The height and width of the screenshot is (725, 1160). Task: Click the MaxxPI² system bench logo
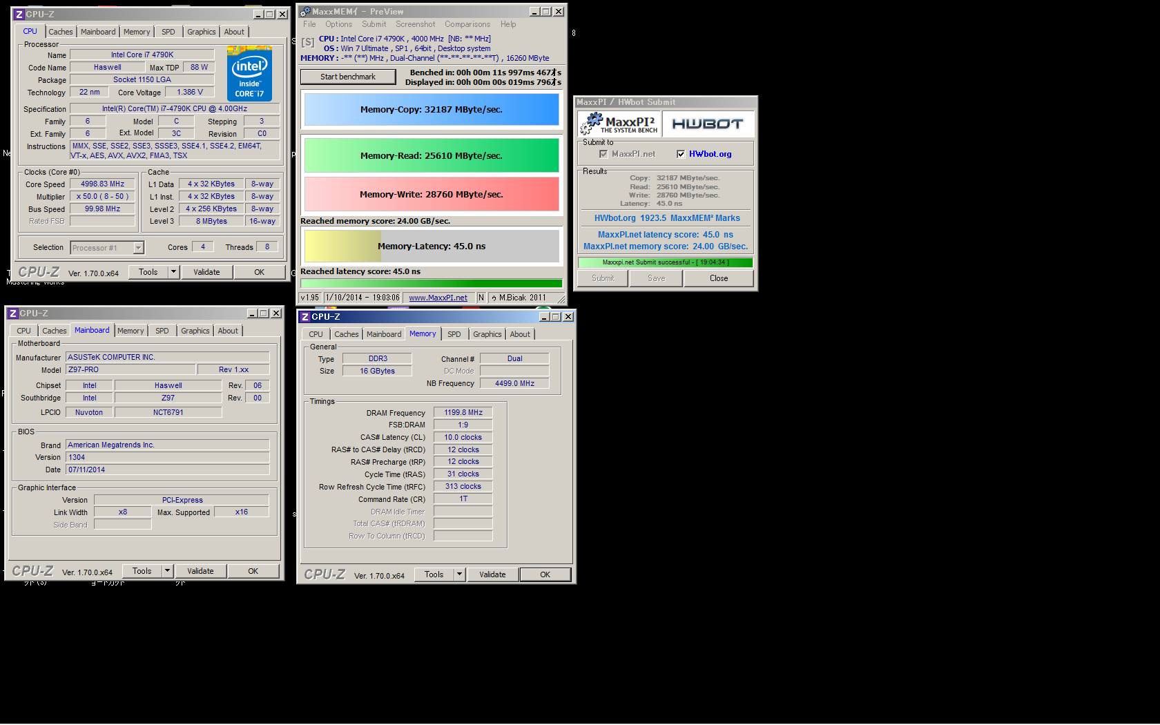pos(619,124)
